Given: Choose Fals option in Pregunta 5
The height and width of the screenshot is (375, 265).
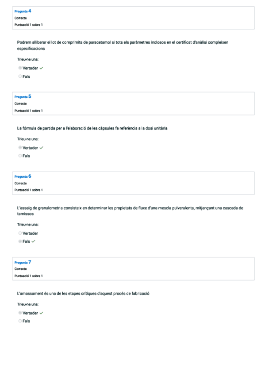Looking at the screenshot, I should (x=20, y=156).
